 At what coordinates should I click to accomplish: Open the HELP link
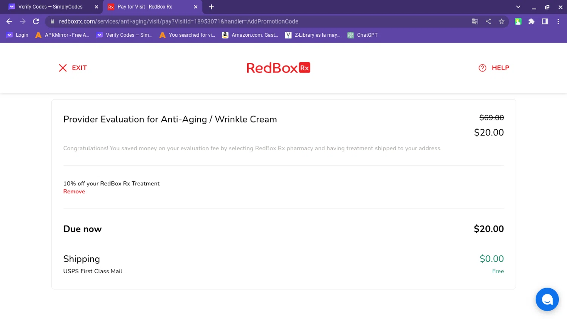pyautogui.click(x=494, y=68)
